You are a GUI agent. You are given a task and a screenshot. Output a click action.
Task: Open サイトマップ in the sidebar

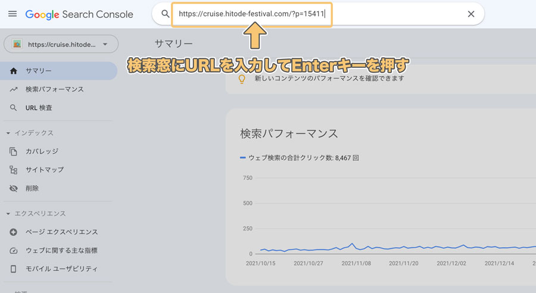(x=45, y=170)
